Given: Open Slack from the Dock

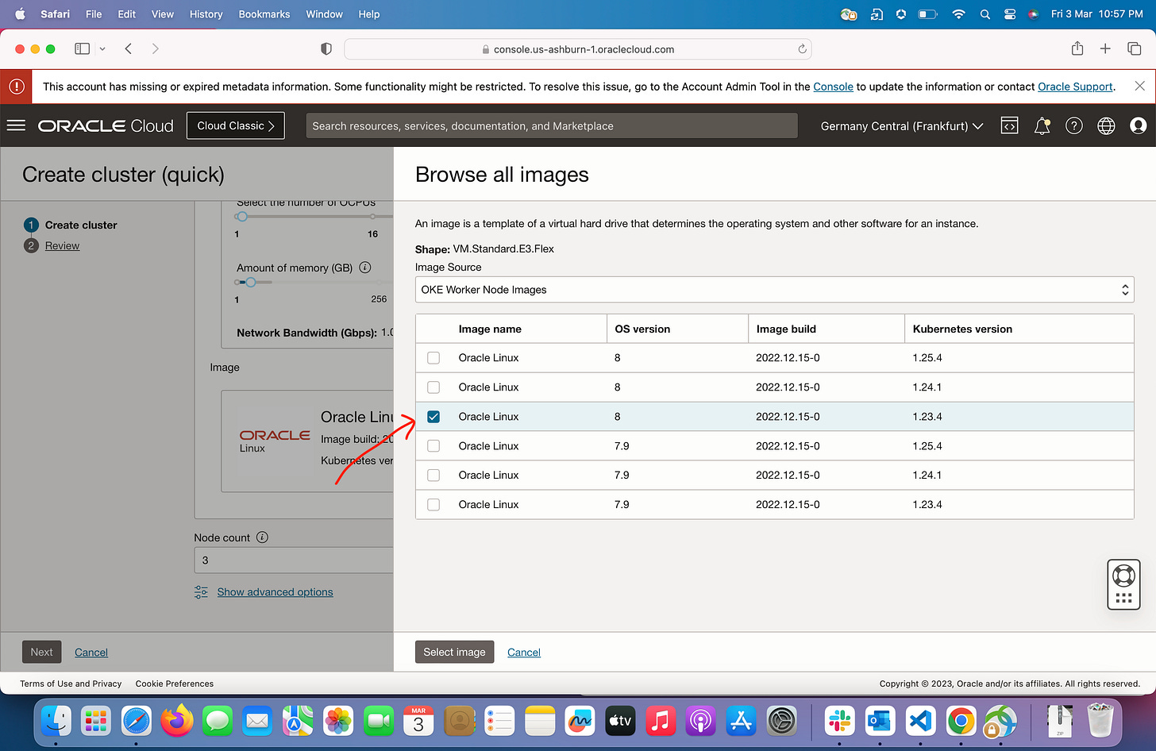Looking at the screenshot, I should pyautogui.click(x=840, y=721).
